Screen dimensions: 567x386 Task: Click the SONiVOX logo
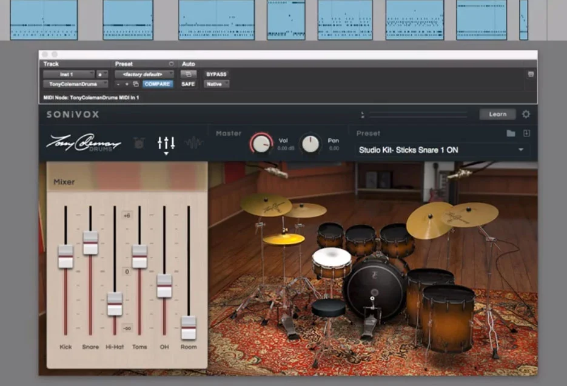click(72, 114)
